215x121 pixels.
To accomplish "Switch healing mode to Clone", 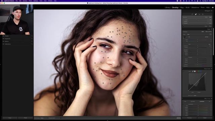I will click(206, 17).
